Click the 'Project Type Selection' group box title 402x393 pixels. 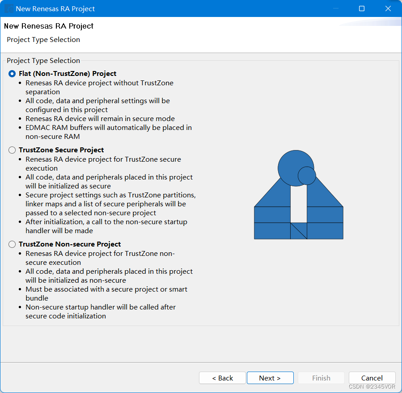tap(43, 61)
